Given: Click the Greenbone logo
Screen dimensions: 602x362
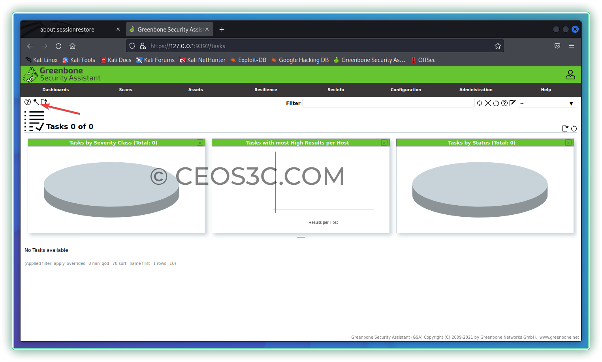Looking at the screenshot, I should tap(62, 74).
